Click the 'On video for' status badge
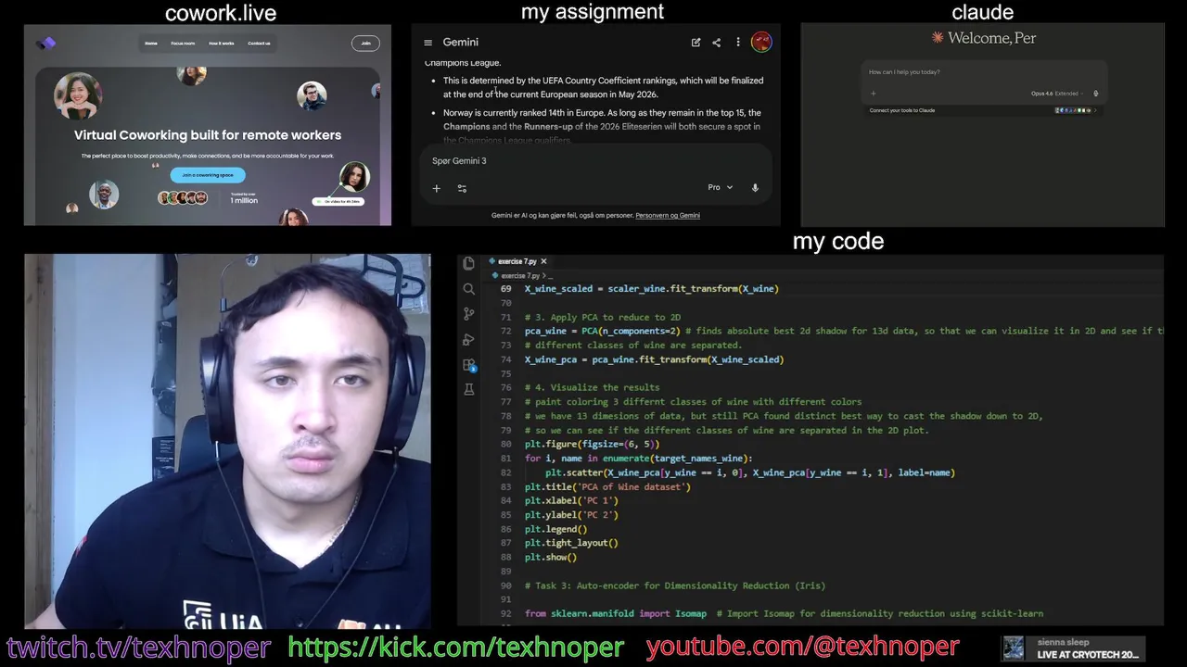The height and width of the screenshot is (667, 1187). click(338, 201)
